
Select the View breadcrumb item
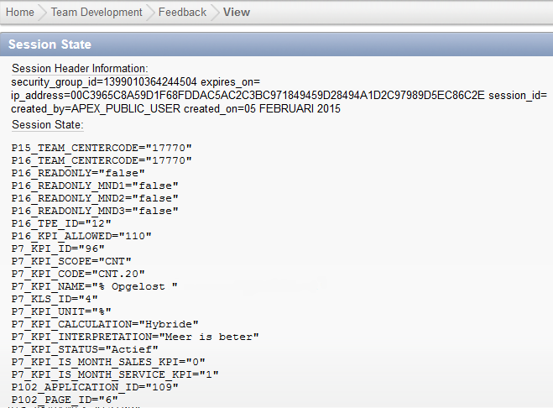[x=236, y=13]
